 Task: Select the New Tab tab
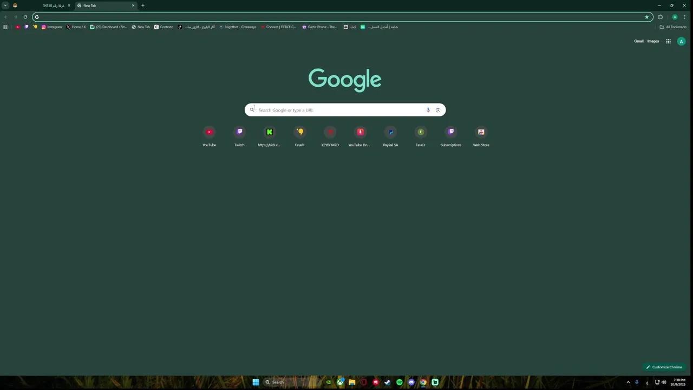[x=106, y=5]
